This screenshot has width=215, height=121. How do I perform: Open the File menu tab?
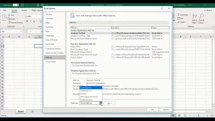click(4, 10)
